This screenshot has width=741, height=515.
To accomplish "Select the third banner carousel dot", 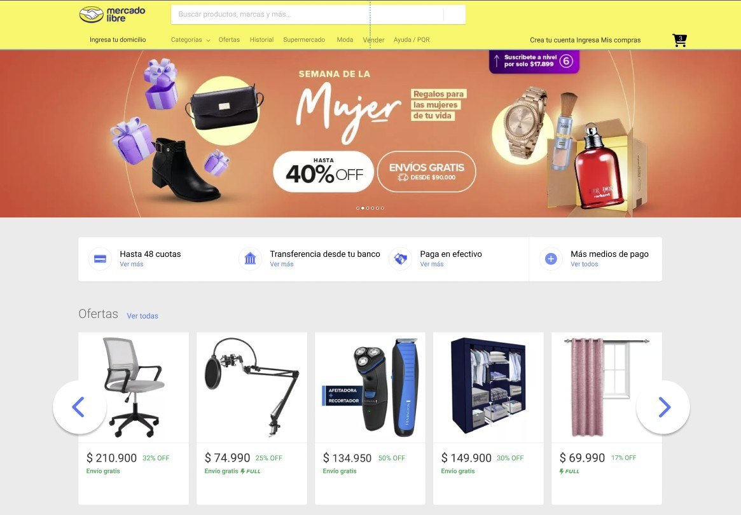I will tap(368, 208).
